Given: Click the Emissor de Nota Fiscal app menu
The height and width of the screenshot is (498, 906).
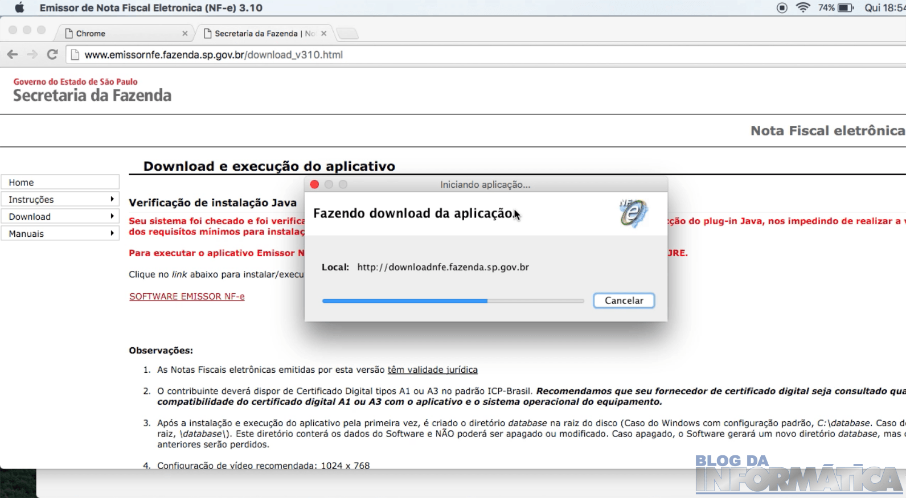Looking at the screenshot, I should click(x=151, y=8).
